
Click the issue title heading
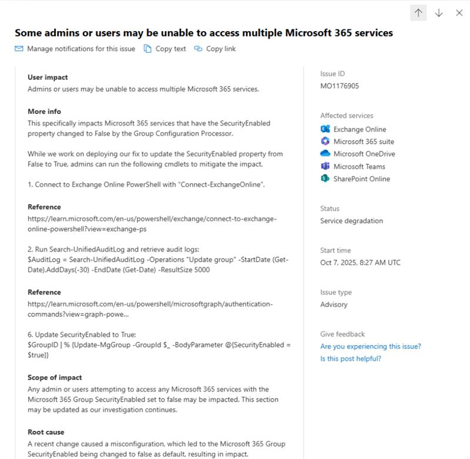click(204, 33)
